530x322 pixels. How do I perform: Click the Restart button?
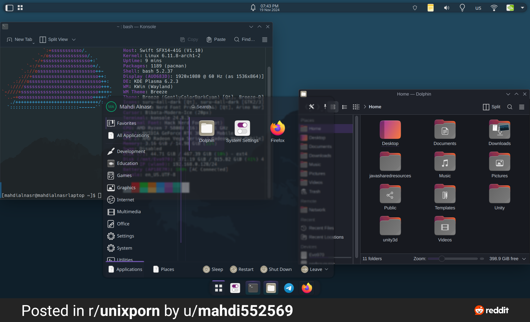pos(242,269)
